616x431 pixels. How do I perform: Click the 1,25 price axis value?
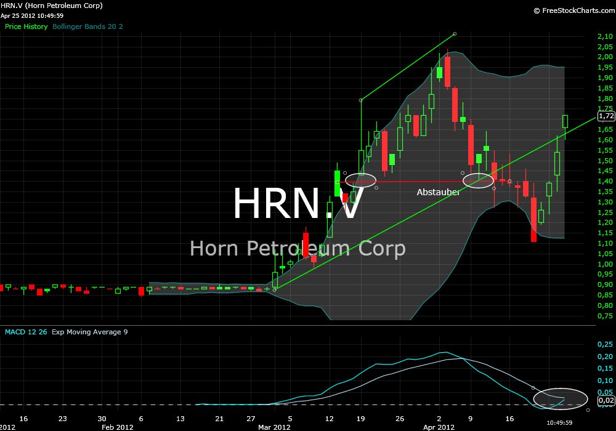coord(605,212)
